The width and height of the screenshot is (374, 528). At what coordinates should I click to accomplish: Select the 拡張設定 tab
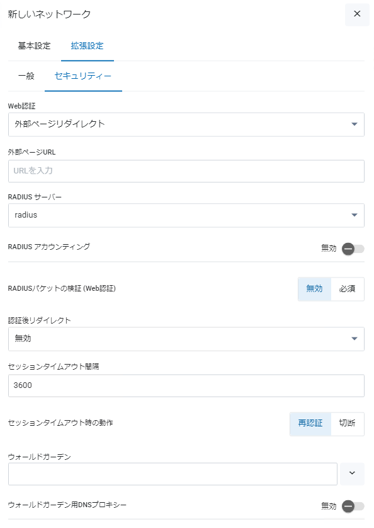coord(88,46)
